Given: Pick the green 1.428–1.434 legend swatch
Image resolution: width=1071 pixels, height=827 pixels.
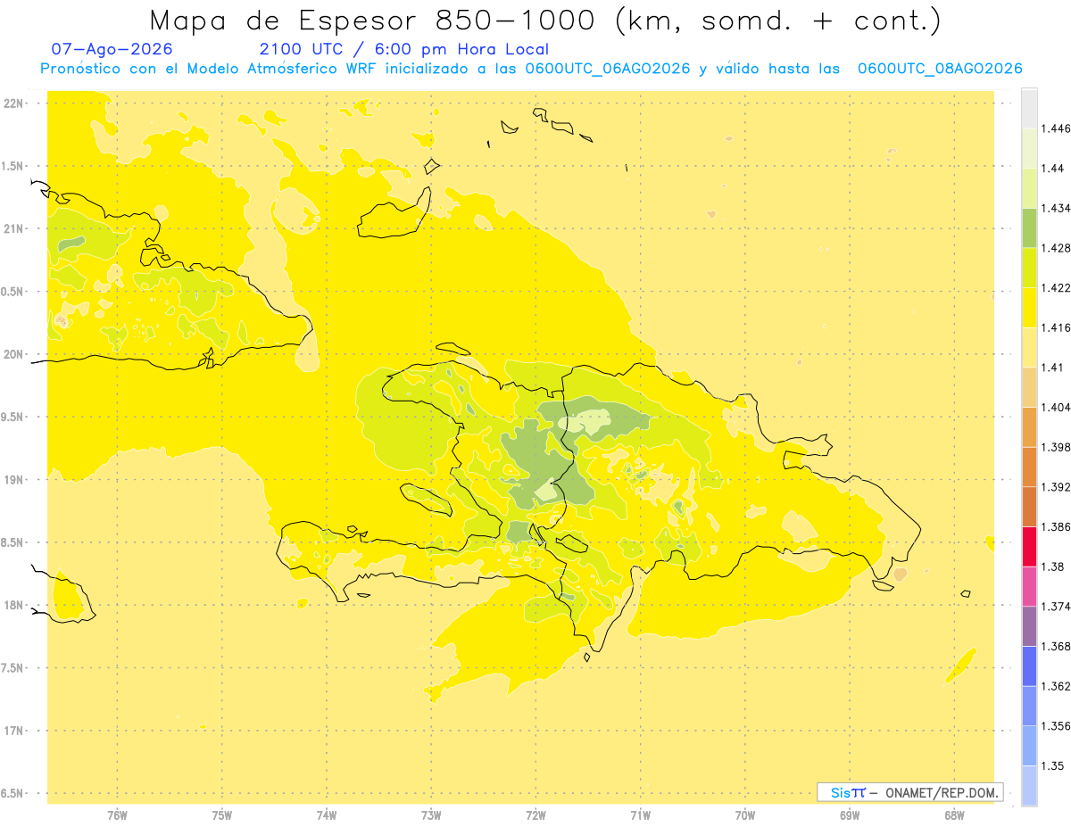Looking at the screenshot, I should tap(1029, 227).
